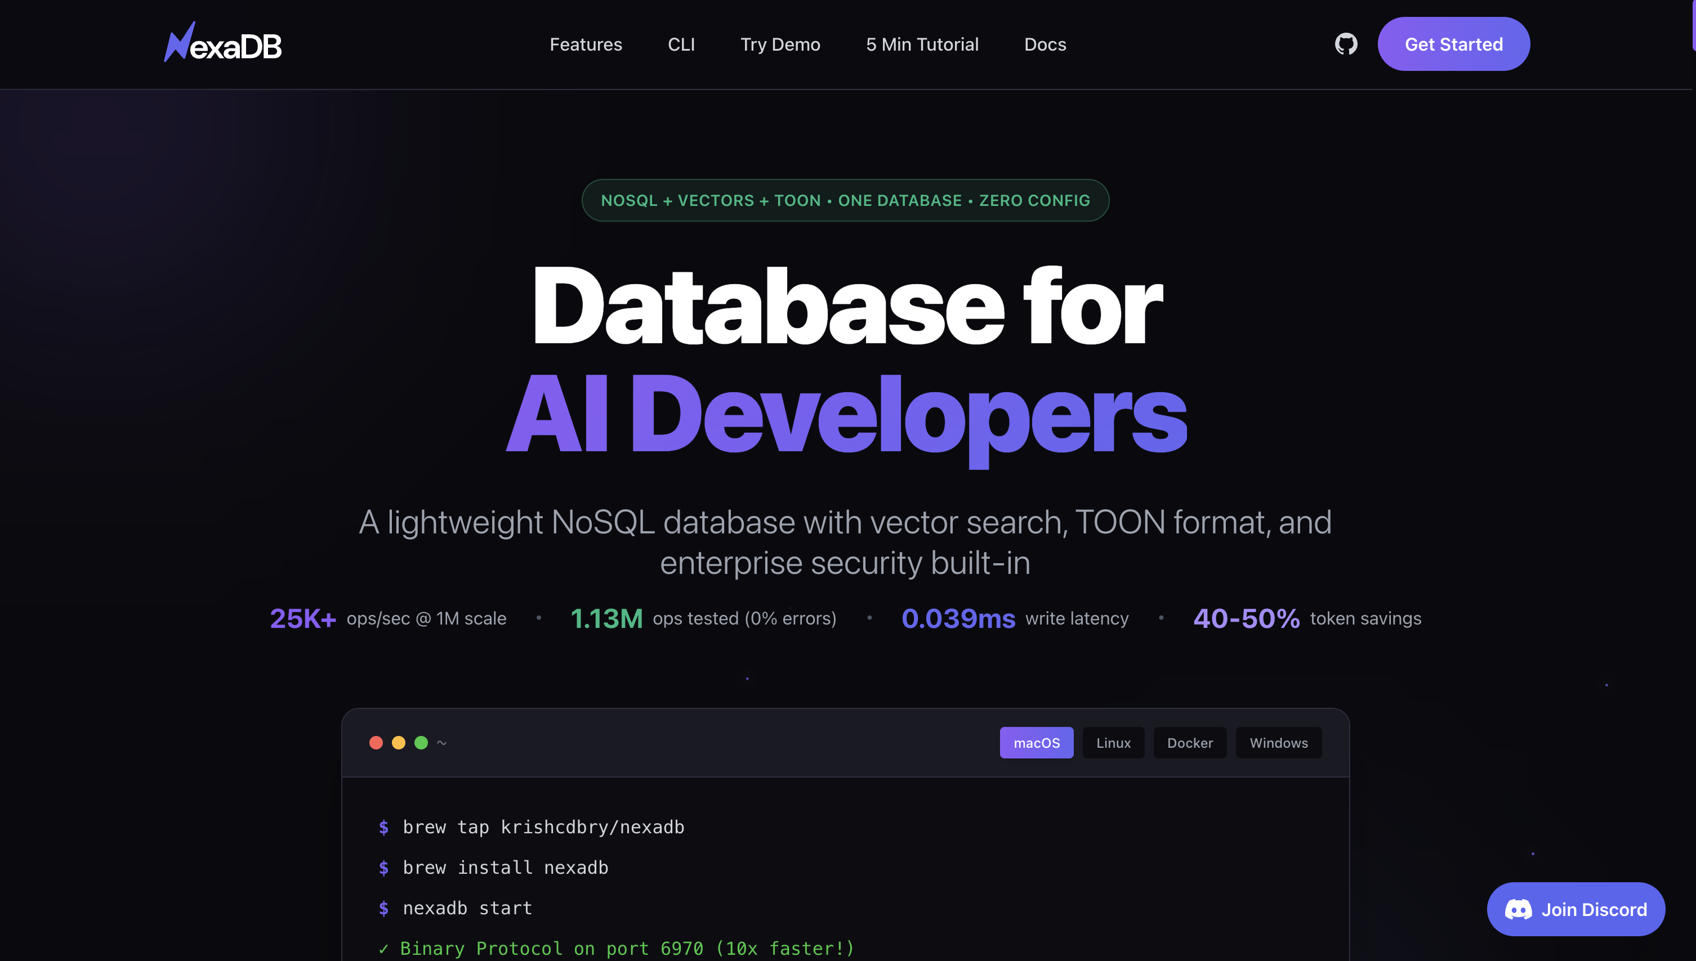Select the brew install nexadb command line
The image size is (1696, 961).
pyautogui.click(x=493, y=867)
